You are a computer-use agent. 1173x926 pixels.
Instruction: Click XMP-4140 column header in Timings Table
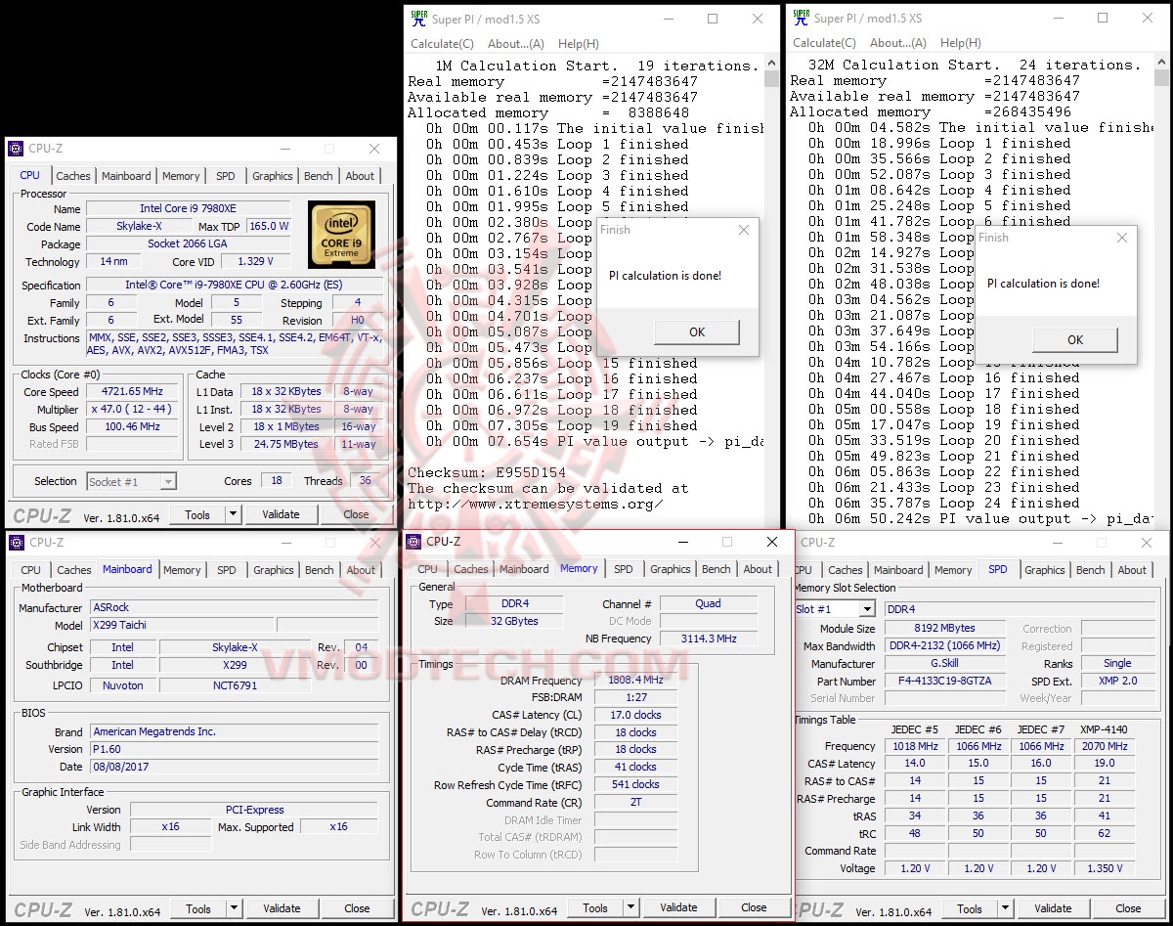pyautogui.click(x=1105, y=729)
